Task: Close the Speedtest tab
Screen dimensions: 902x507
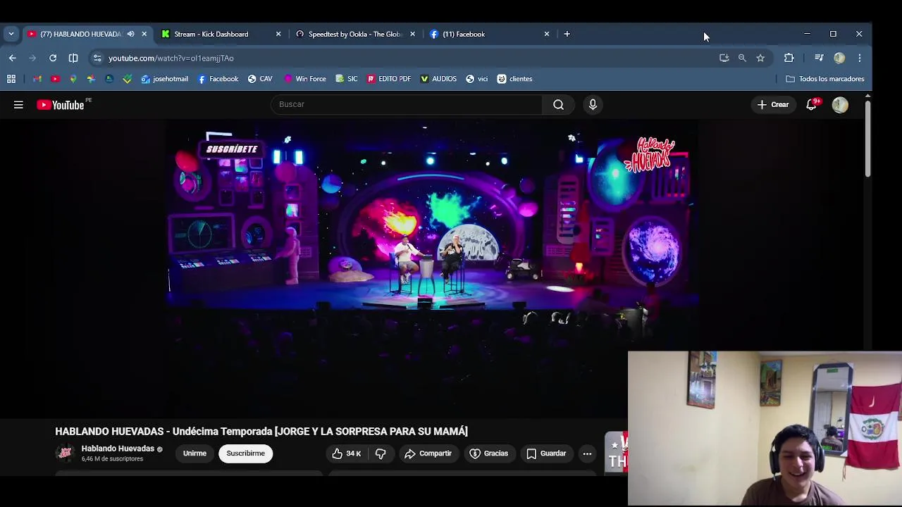Action: (x=412, y=34)
